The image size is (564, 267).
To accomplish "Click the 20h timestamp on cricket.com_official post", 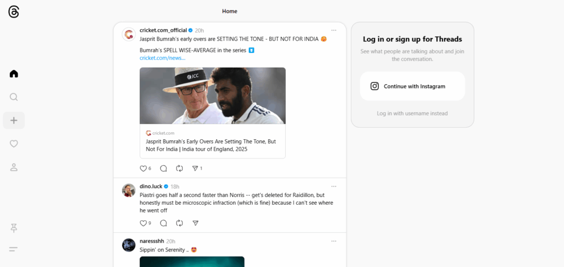I will pos(199,30).
